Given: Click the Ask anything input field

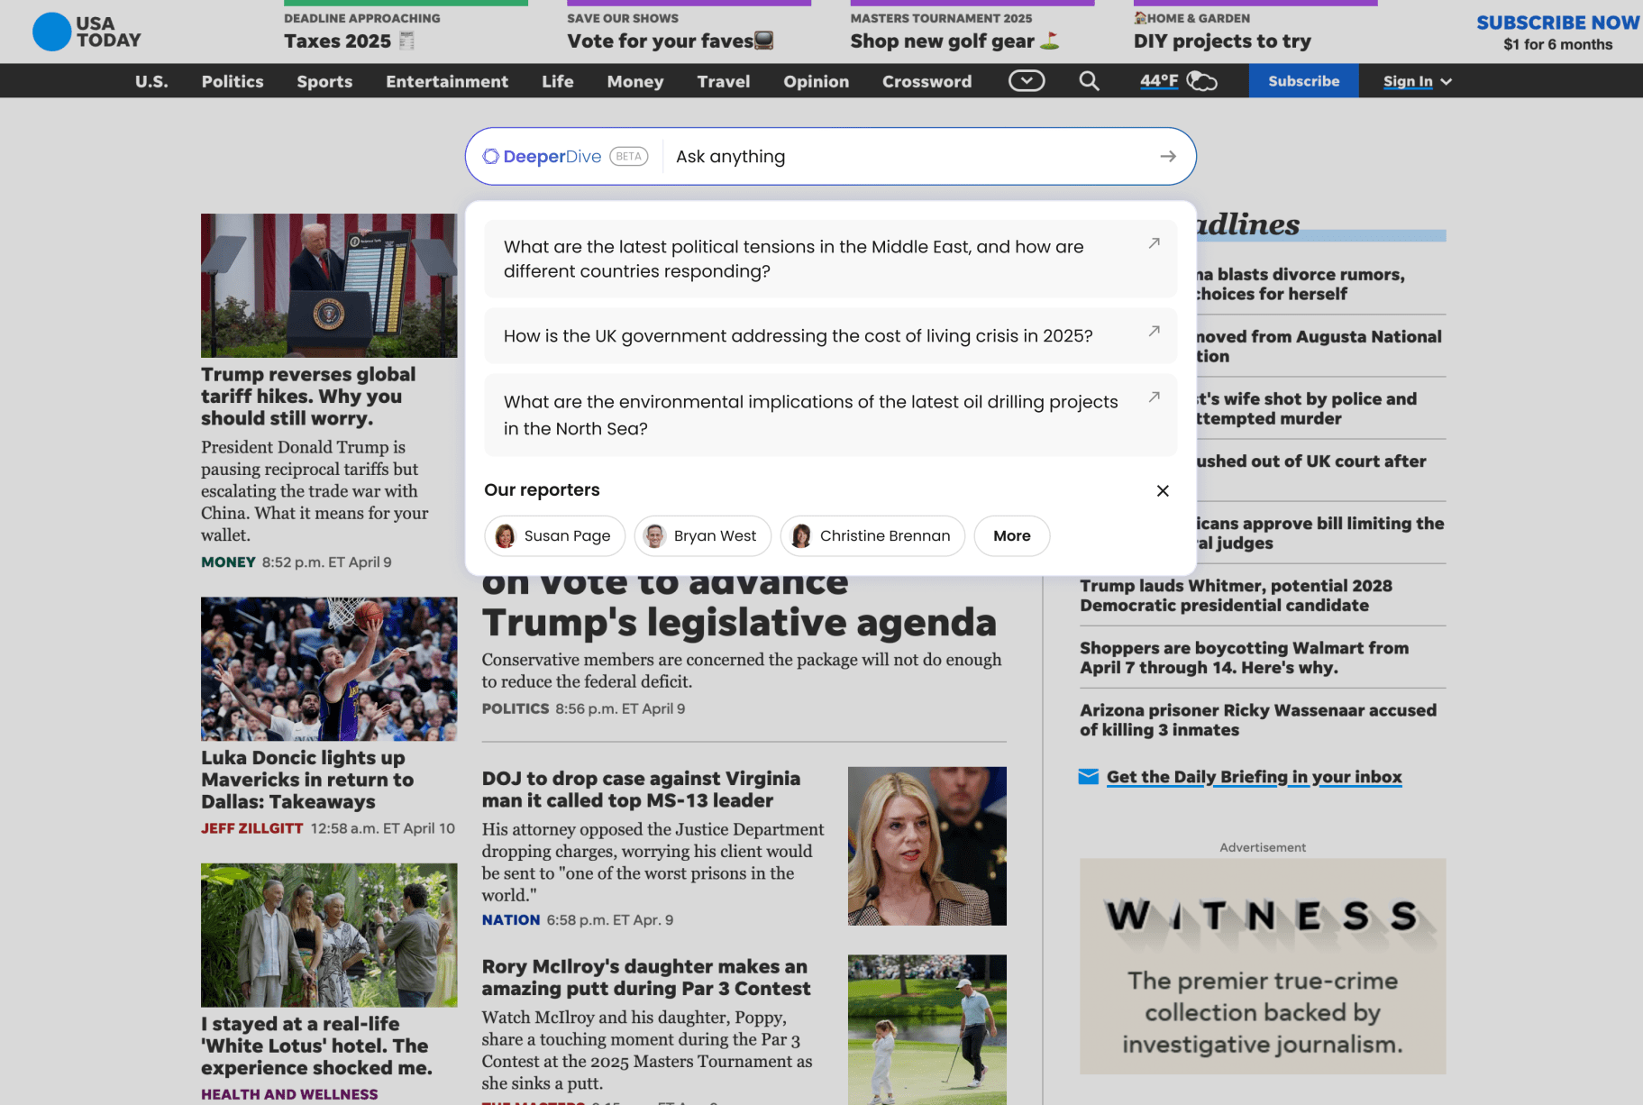Looking at the screenshot, I should 901,156.
